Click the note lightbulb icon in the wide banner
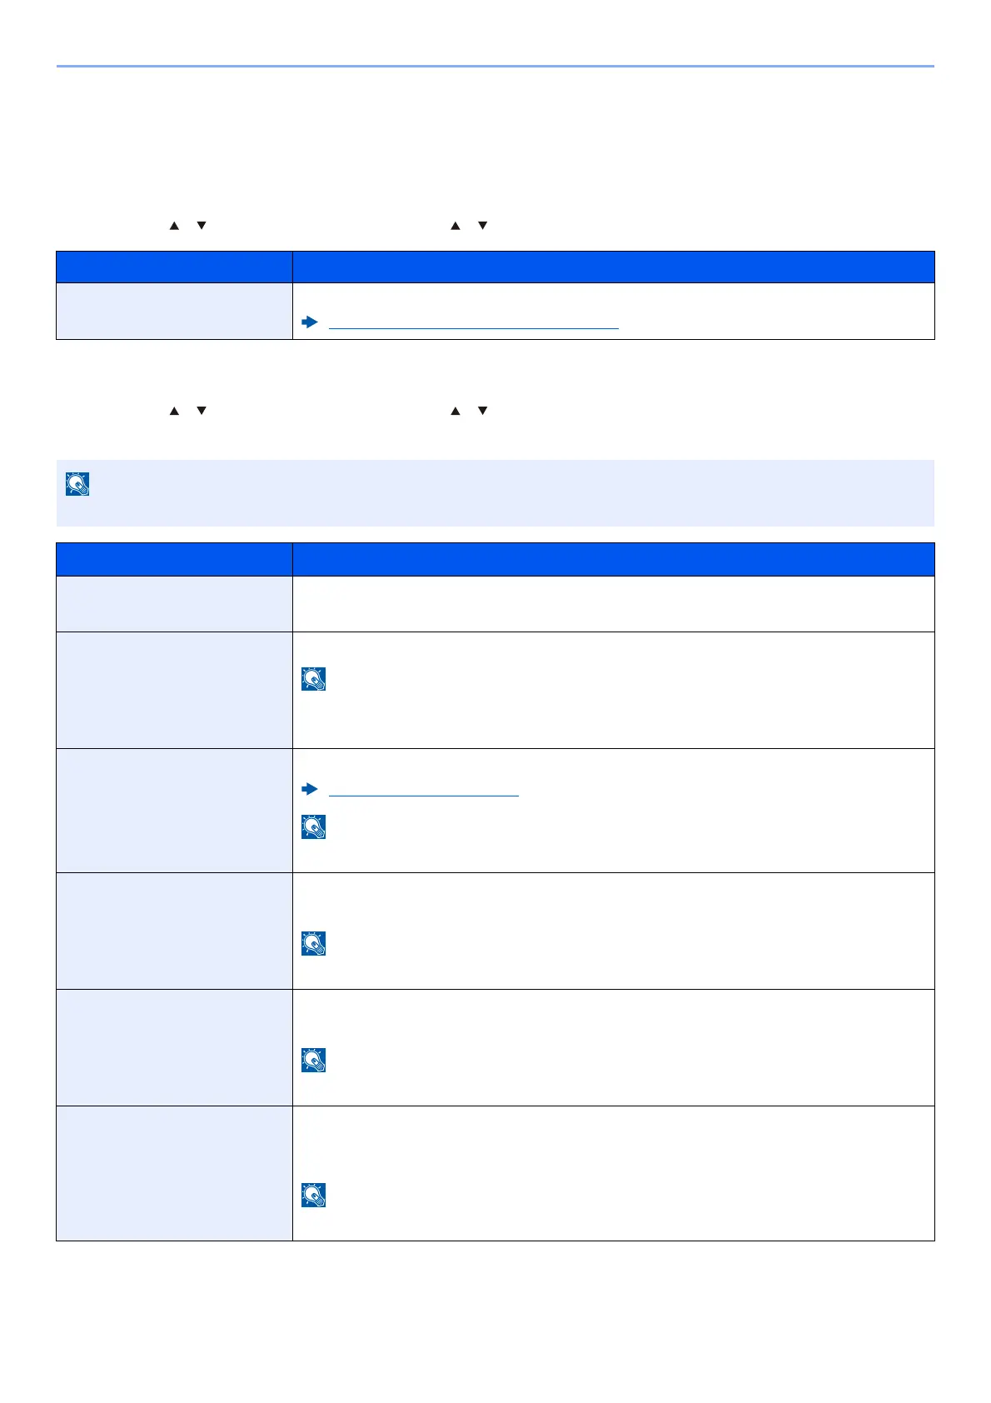The width and height of the screenshot is (991, 1403). [77, 484]
